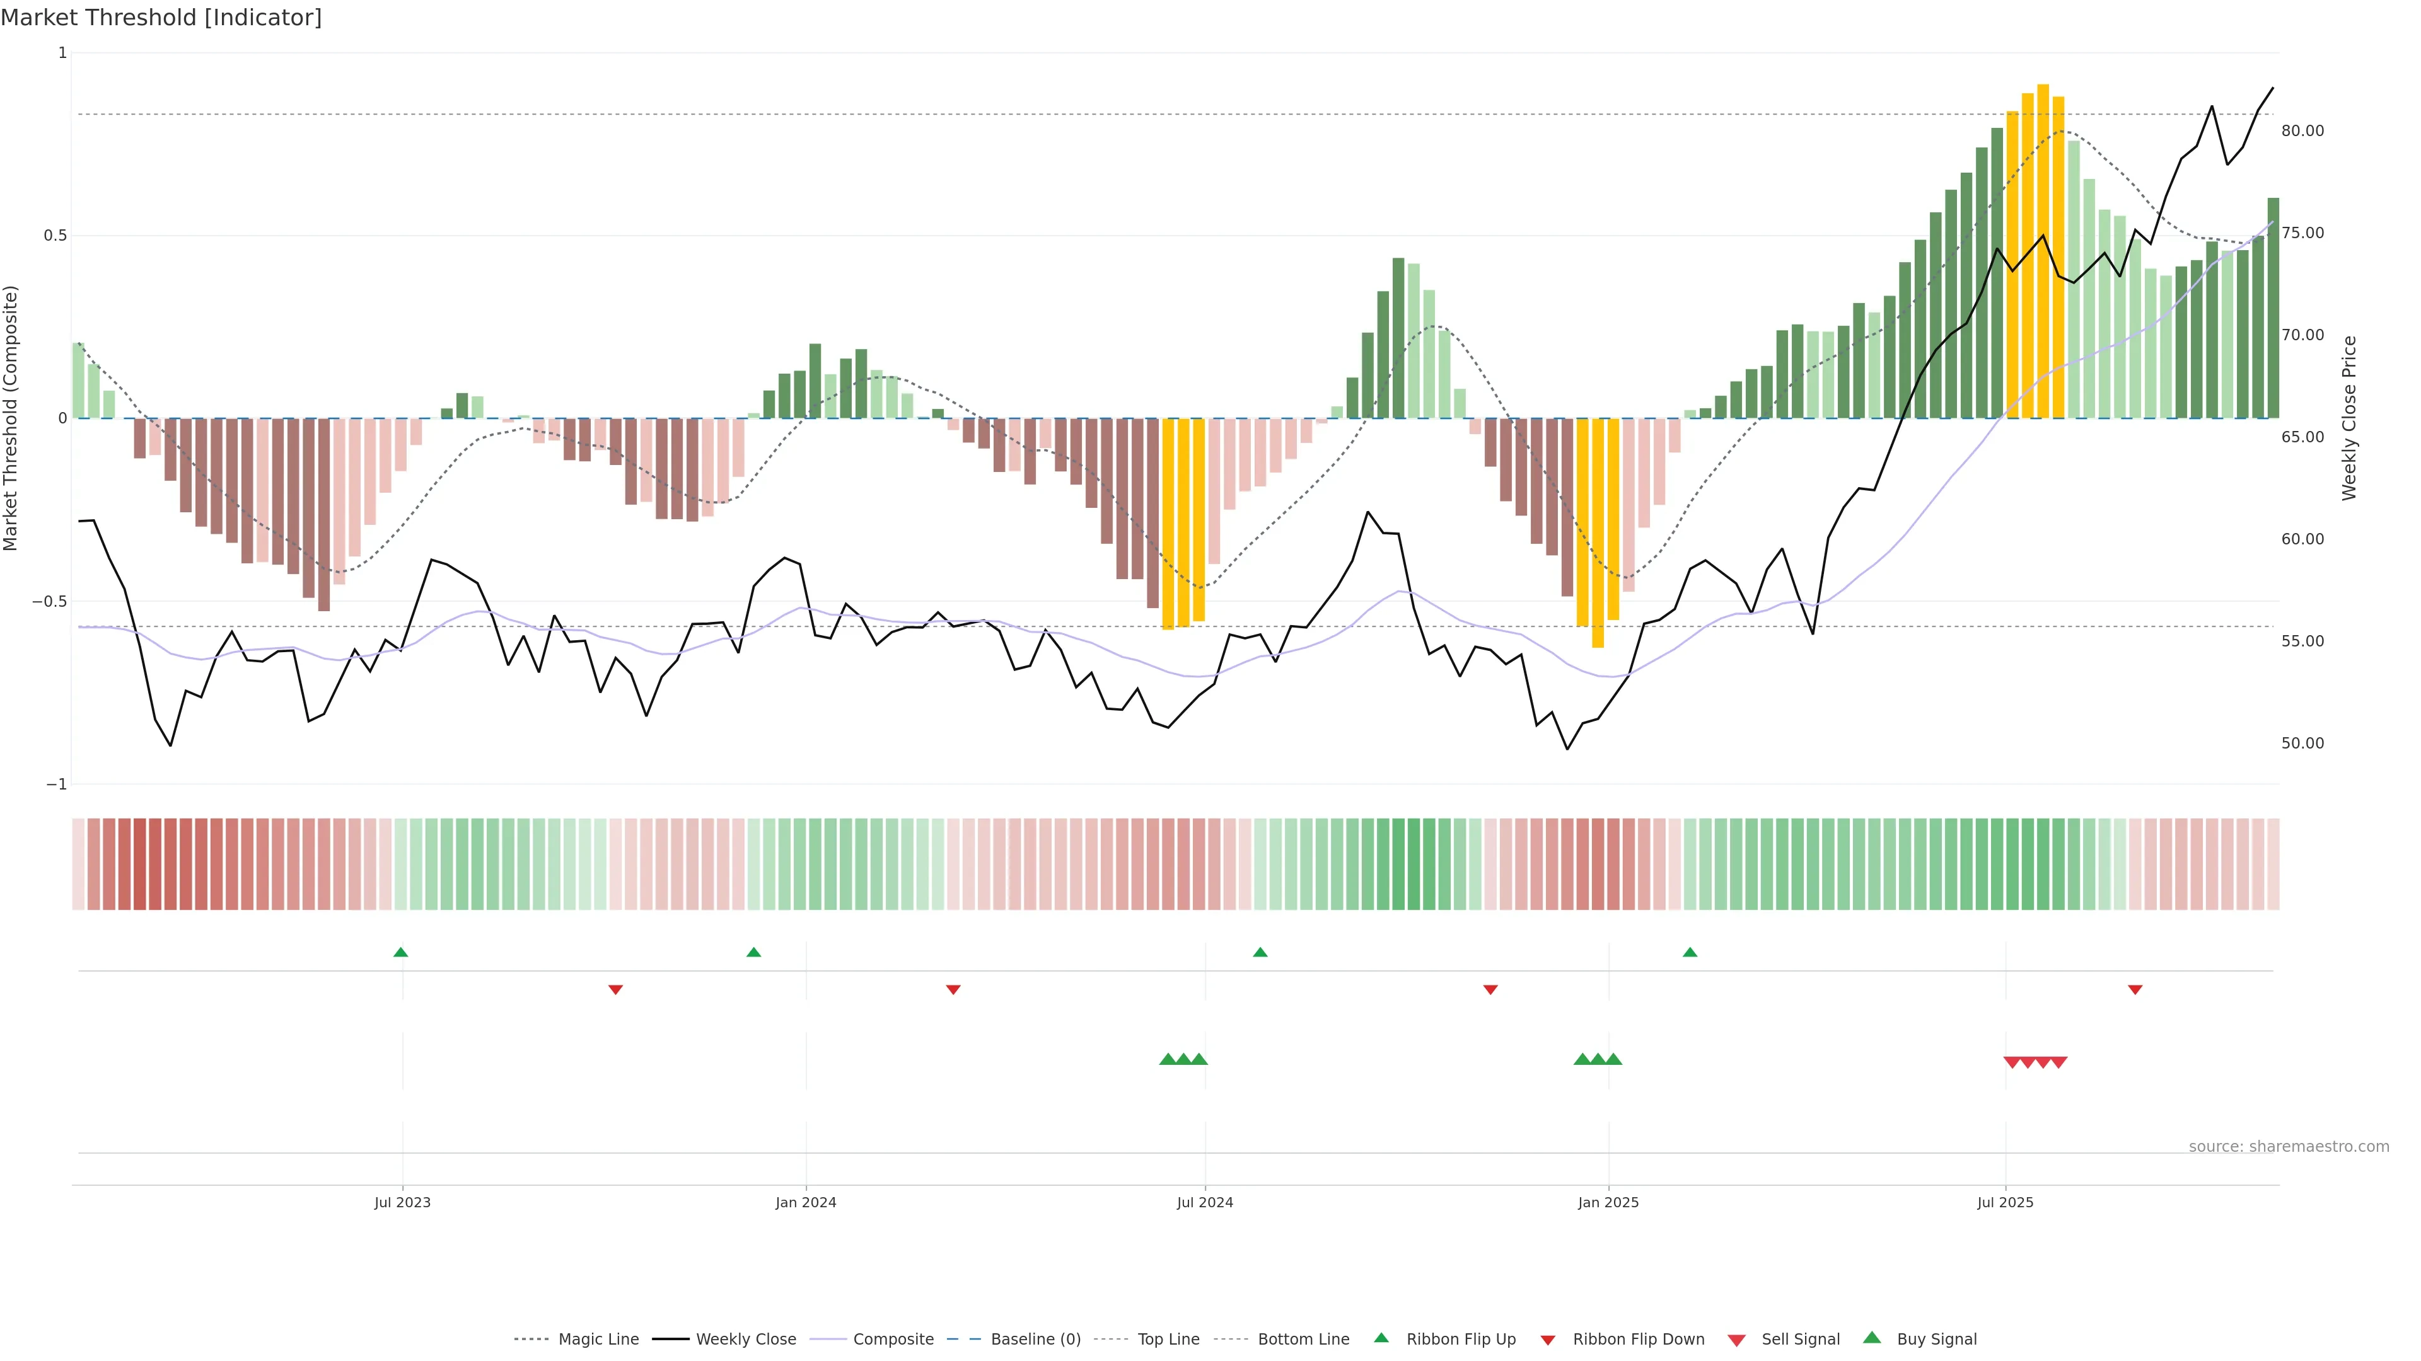Viewport: 2421px width, 1361px height.
Task: Click ribbon flip down marker after Jul 2025
Action: (2135, 989)
